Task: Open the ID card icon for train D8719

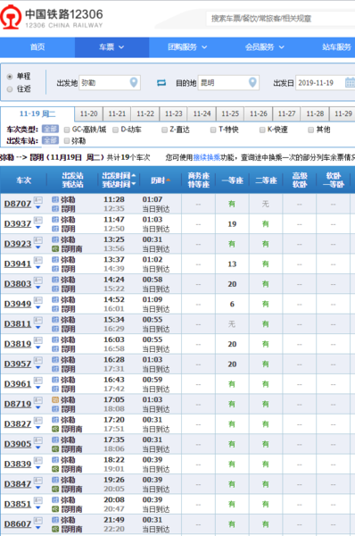Action: pyautogui.click(x=37, y=400)
